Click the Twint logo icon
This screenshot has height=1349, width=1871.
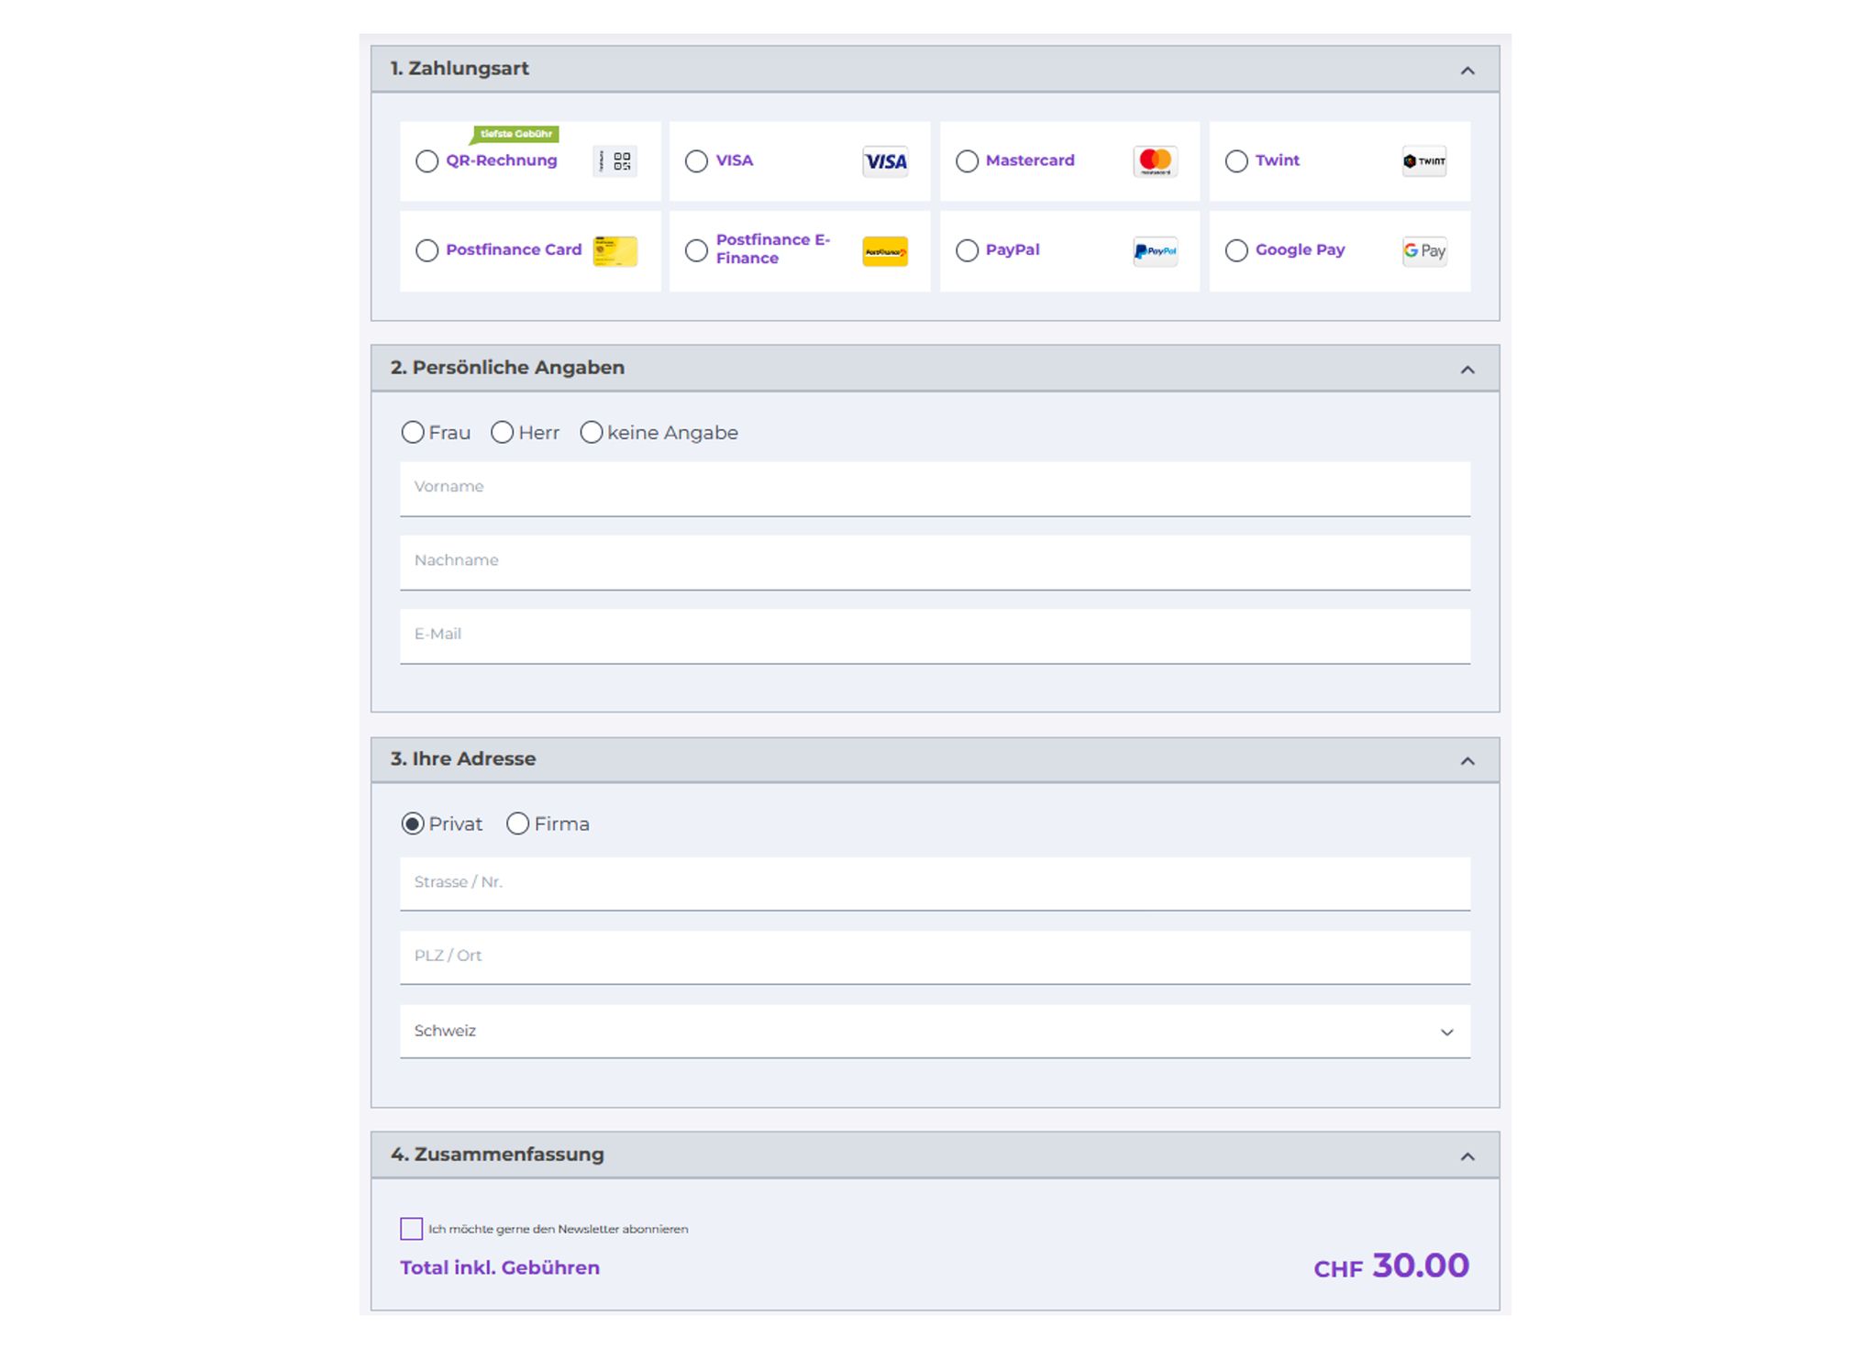point(1423,161)
